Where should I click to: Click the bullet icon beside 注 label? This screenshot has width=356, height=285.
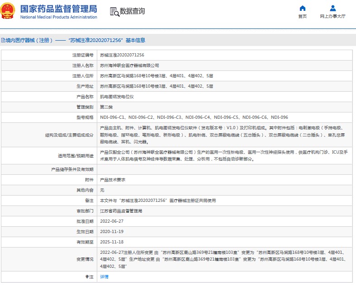(x=87, y=276)
